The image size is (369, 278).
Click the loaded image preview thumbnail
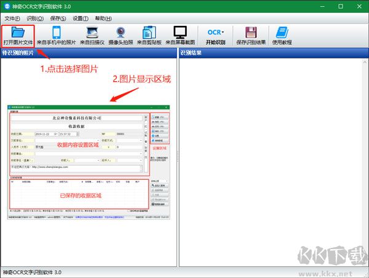click(89, 162)
